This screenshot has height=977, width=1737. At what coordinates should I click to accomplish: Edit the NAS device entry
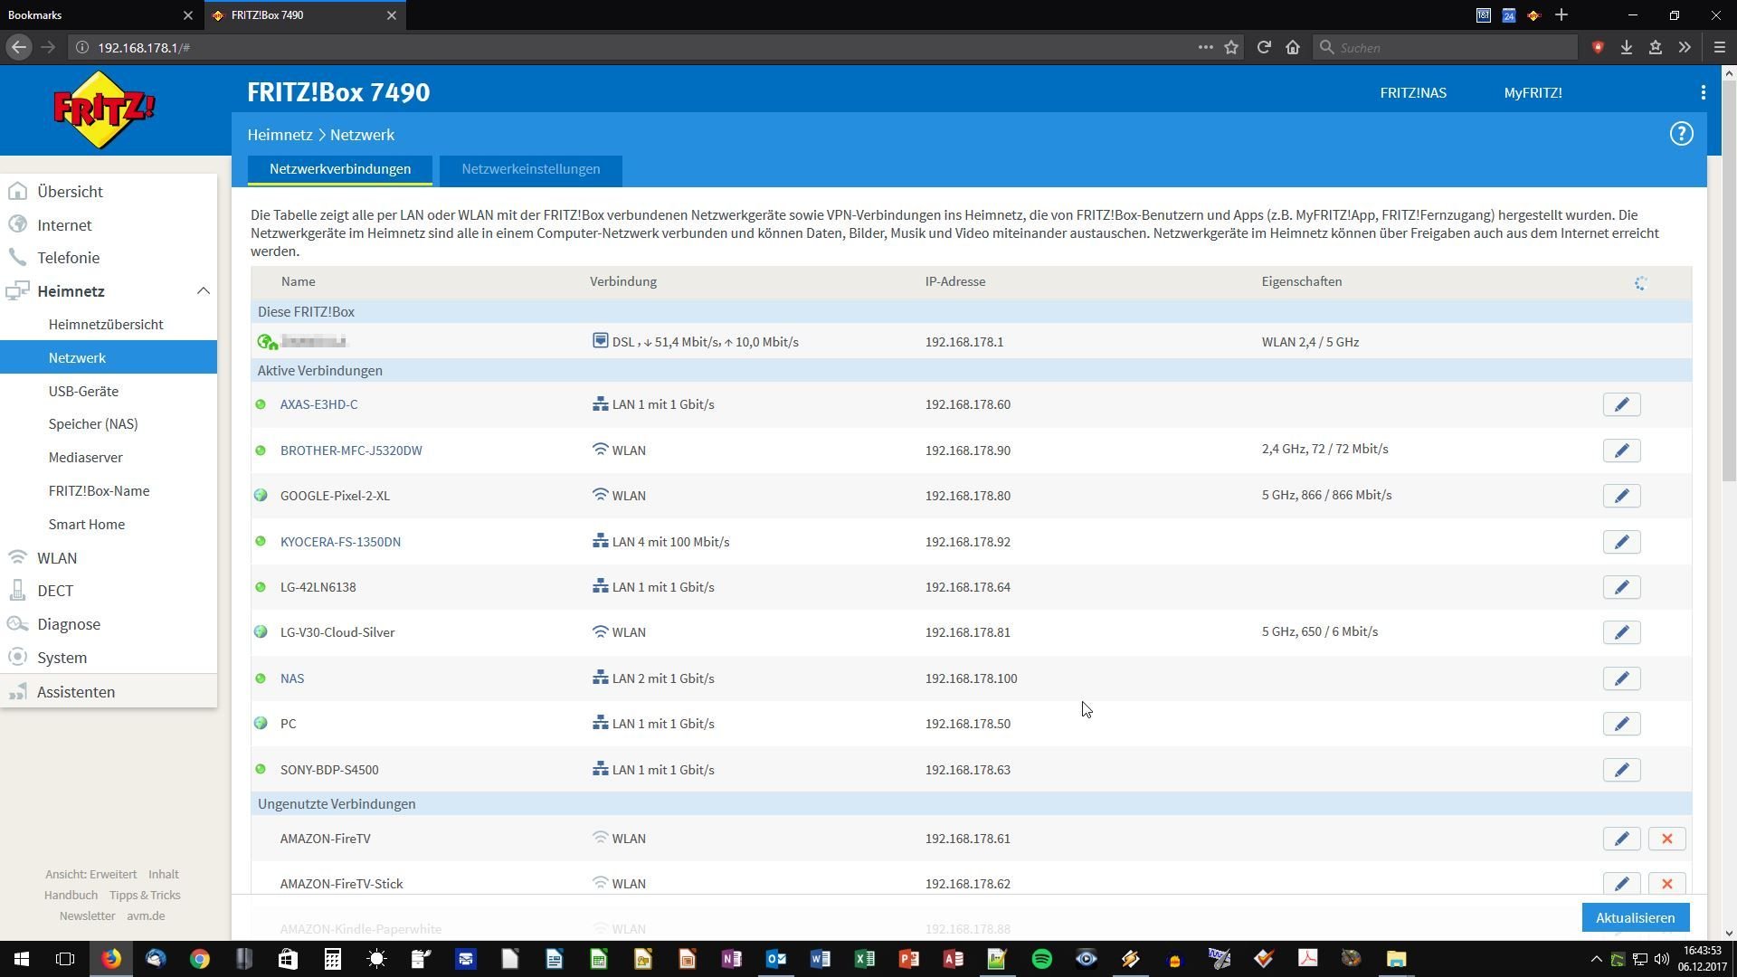(x=1621, y=678)
